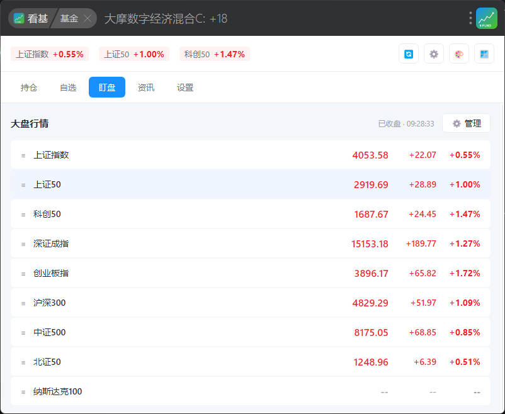Select the 北证50 row name
Image resolution: width=505 pixels, height=414 pixels.
pos(47,362)
